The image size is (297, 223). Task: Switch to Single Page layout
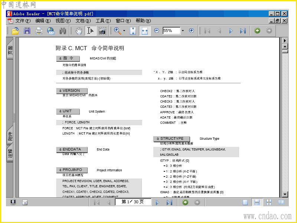245,202
